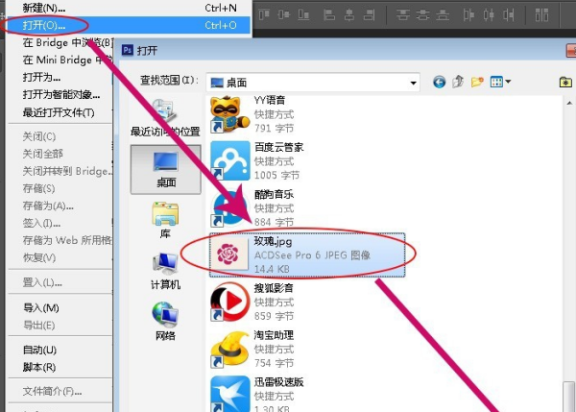Click the Distribute left edges icon
This screenshot has width=576, height=412.
[468, 14]
